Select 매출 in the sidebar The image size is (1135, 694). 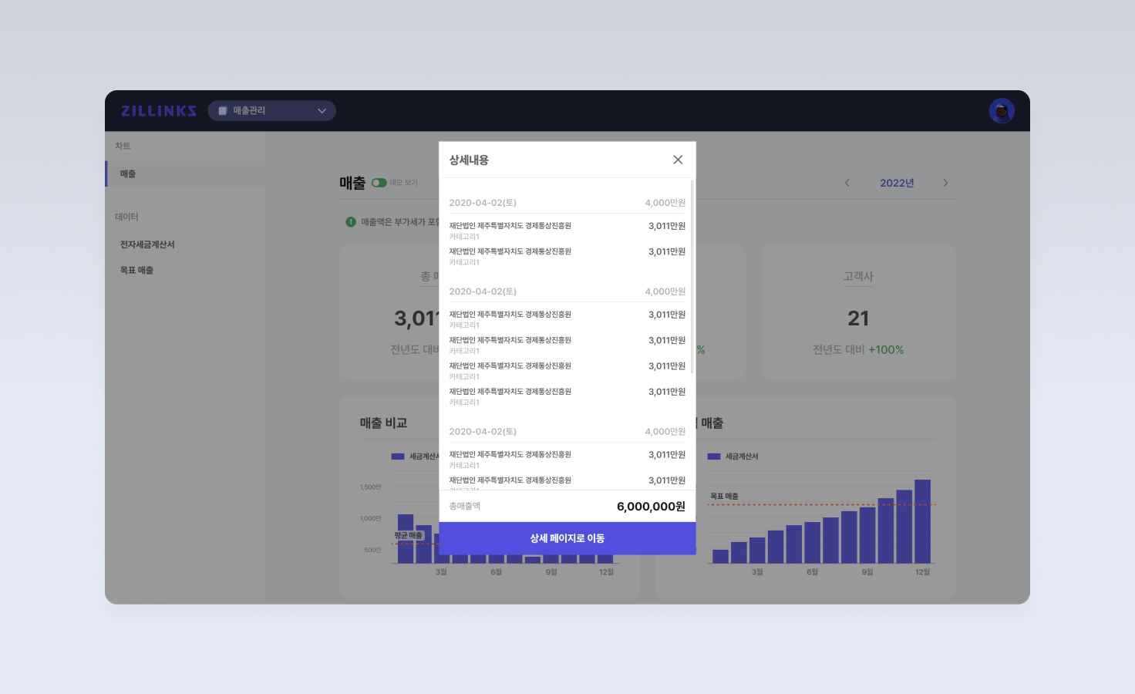coord(185,173)
